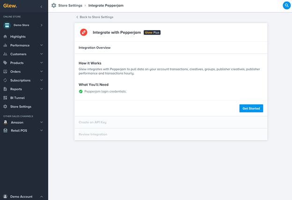Click the Store Settings gear icon in sidebar
292x200 pixels.
[x=5, y=107]
